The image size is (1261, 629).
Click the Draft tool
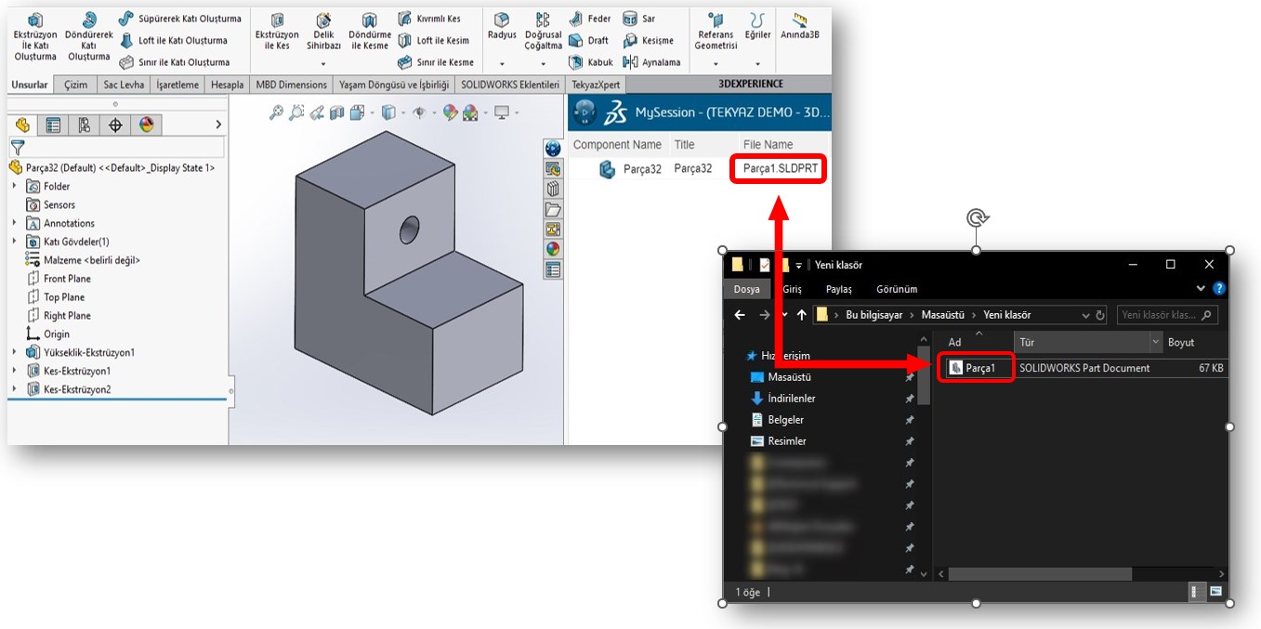(x=588, y=40)
